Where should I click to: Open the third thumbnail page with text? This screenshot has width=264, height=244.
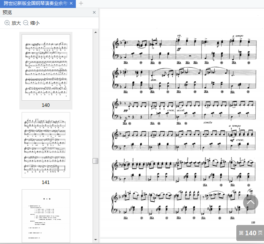click(x=46, y=216)
